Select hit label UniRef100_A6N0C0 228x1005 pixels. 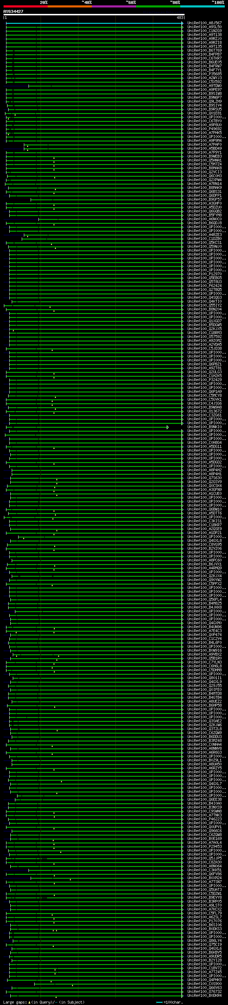pyautogui.click(x=204, y=219)
